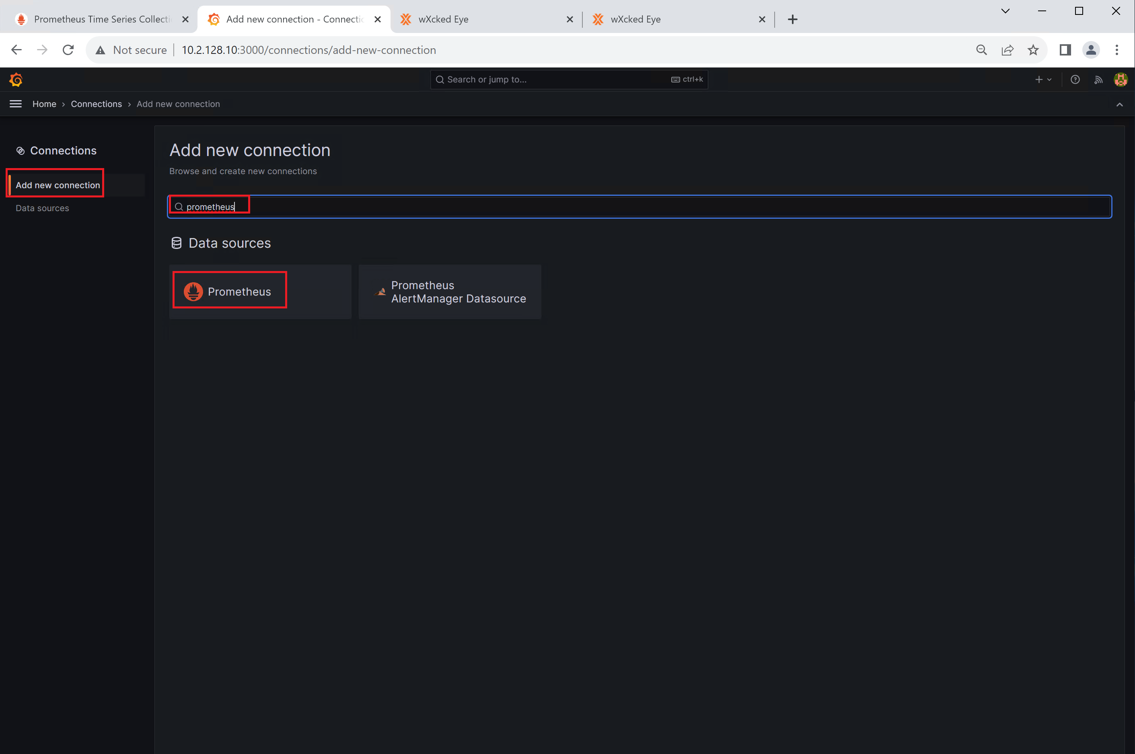The width and height of the screenshot is (1135, 754).
Task: Click Add new connection breadcrumb text
Action: point(178,104)
